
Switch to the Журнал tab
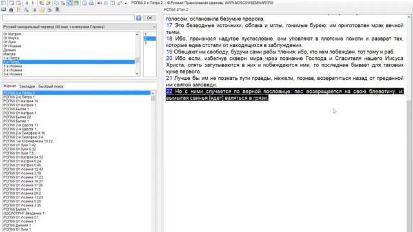10,86
